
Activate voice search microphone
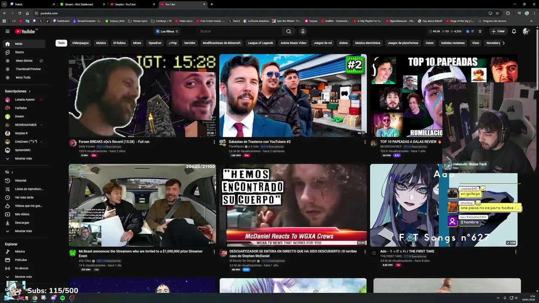302,31
